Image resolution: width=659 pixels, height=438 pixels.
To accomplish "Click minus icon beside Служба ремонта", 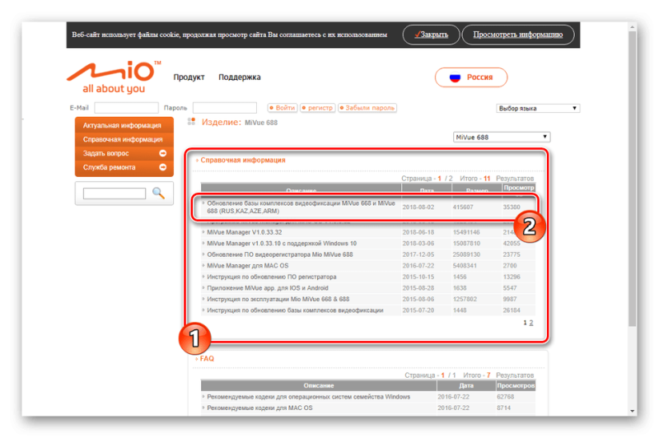I will [x=162, y=167].
